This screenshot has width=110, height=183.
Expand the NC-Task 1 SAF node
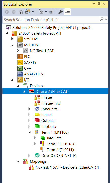18,51
